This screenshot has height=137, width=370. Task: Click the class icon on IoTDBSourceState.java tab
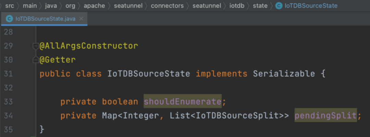point(10,19)
